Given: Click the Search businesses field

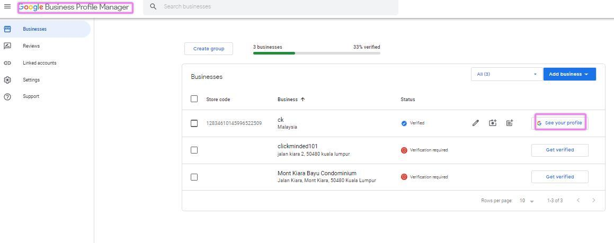Looking at the screenshot, I should [x=275, y=7].
